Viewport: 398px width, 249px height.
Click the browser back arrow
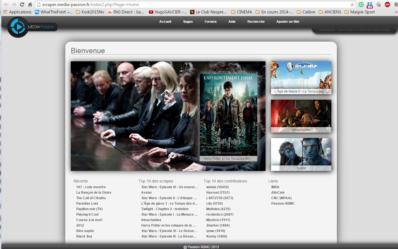[x=6, y=4]
